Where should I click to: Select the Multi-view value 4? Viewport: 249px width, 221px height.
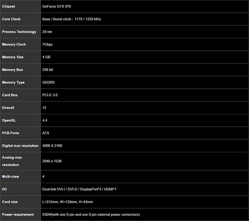click(x=43, y=176)
